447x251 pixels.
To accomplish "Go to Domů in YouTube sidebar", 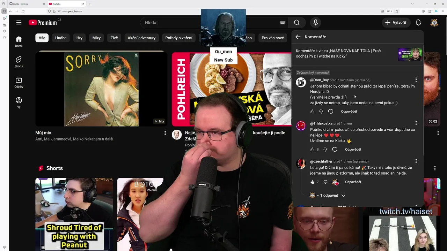I will [19, 41].
